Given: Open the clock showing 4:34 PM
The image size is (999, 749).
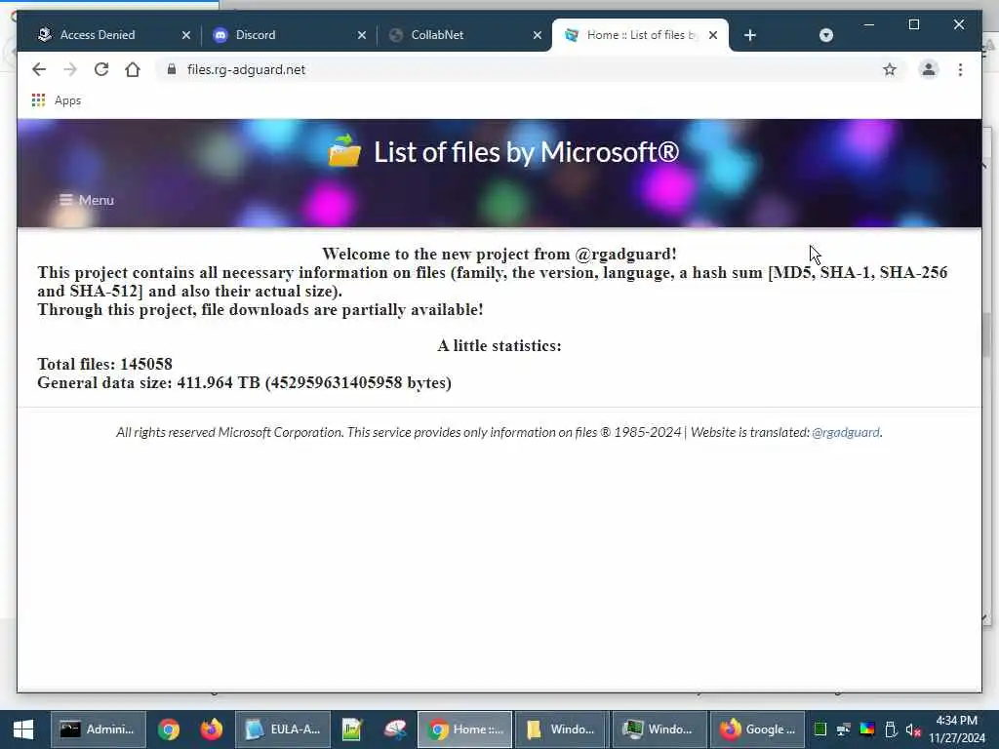Looking at the screenshot, I should point(956,729).
